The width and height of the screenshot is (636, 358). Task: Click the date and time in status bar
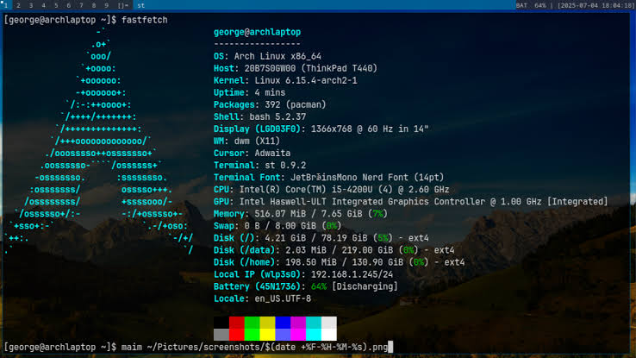595,6
